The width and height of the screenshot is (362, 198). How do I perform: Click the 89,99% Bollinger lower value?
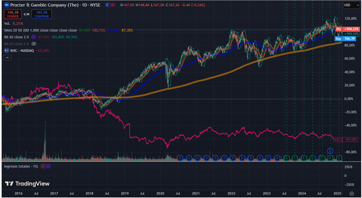71,37
